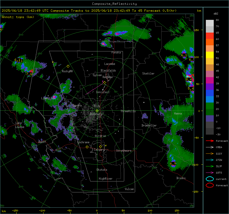Click the Olds city label
Image resolution: width=229 pixels, height=214 pixels.
[x=97, y=106]
